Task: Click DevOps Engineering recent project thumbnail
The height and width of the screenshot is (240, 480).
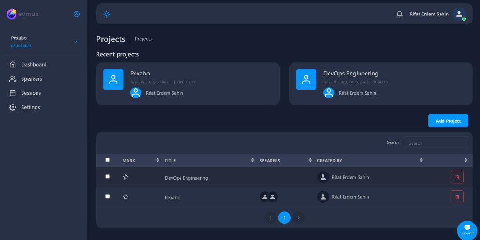Action: click(306, 80)
